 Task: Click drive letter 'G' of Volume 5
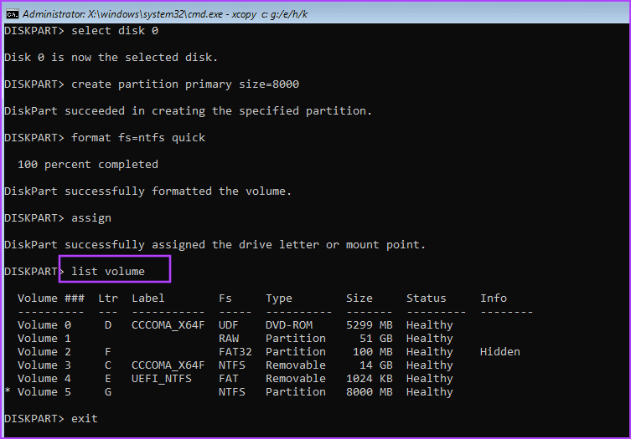point(108,392)
